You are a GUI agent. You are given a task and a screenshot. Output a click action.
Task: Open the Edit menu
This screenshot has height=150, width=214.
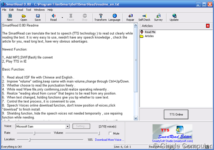pos(11,10)
